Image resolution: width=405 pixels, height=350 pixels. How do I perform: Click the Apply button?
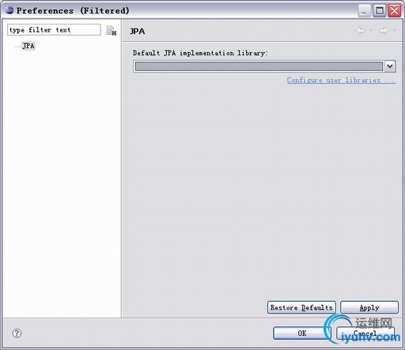[369, 307]
